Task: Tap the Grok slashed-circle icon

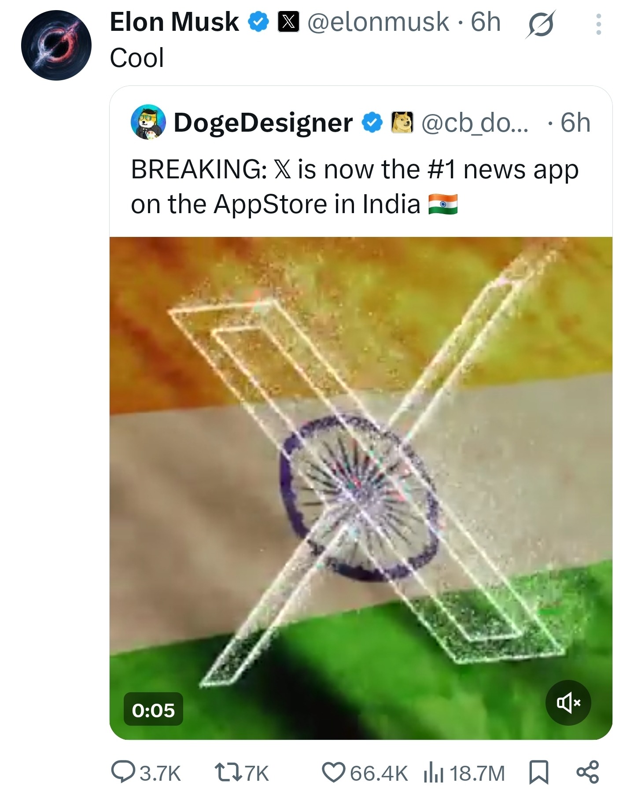Action: [x=540, y=24]
